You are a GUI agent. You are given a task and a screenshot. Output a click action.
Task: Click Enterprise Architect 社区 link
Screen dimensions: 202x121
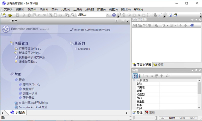(x=33, y=107)
